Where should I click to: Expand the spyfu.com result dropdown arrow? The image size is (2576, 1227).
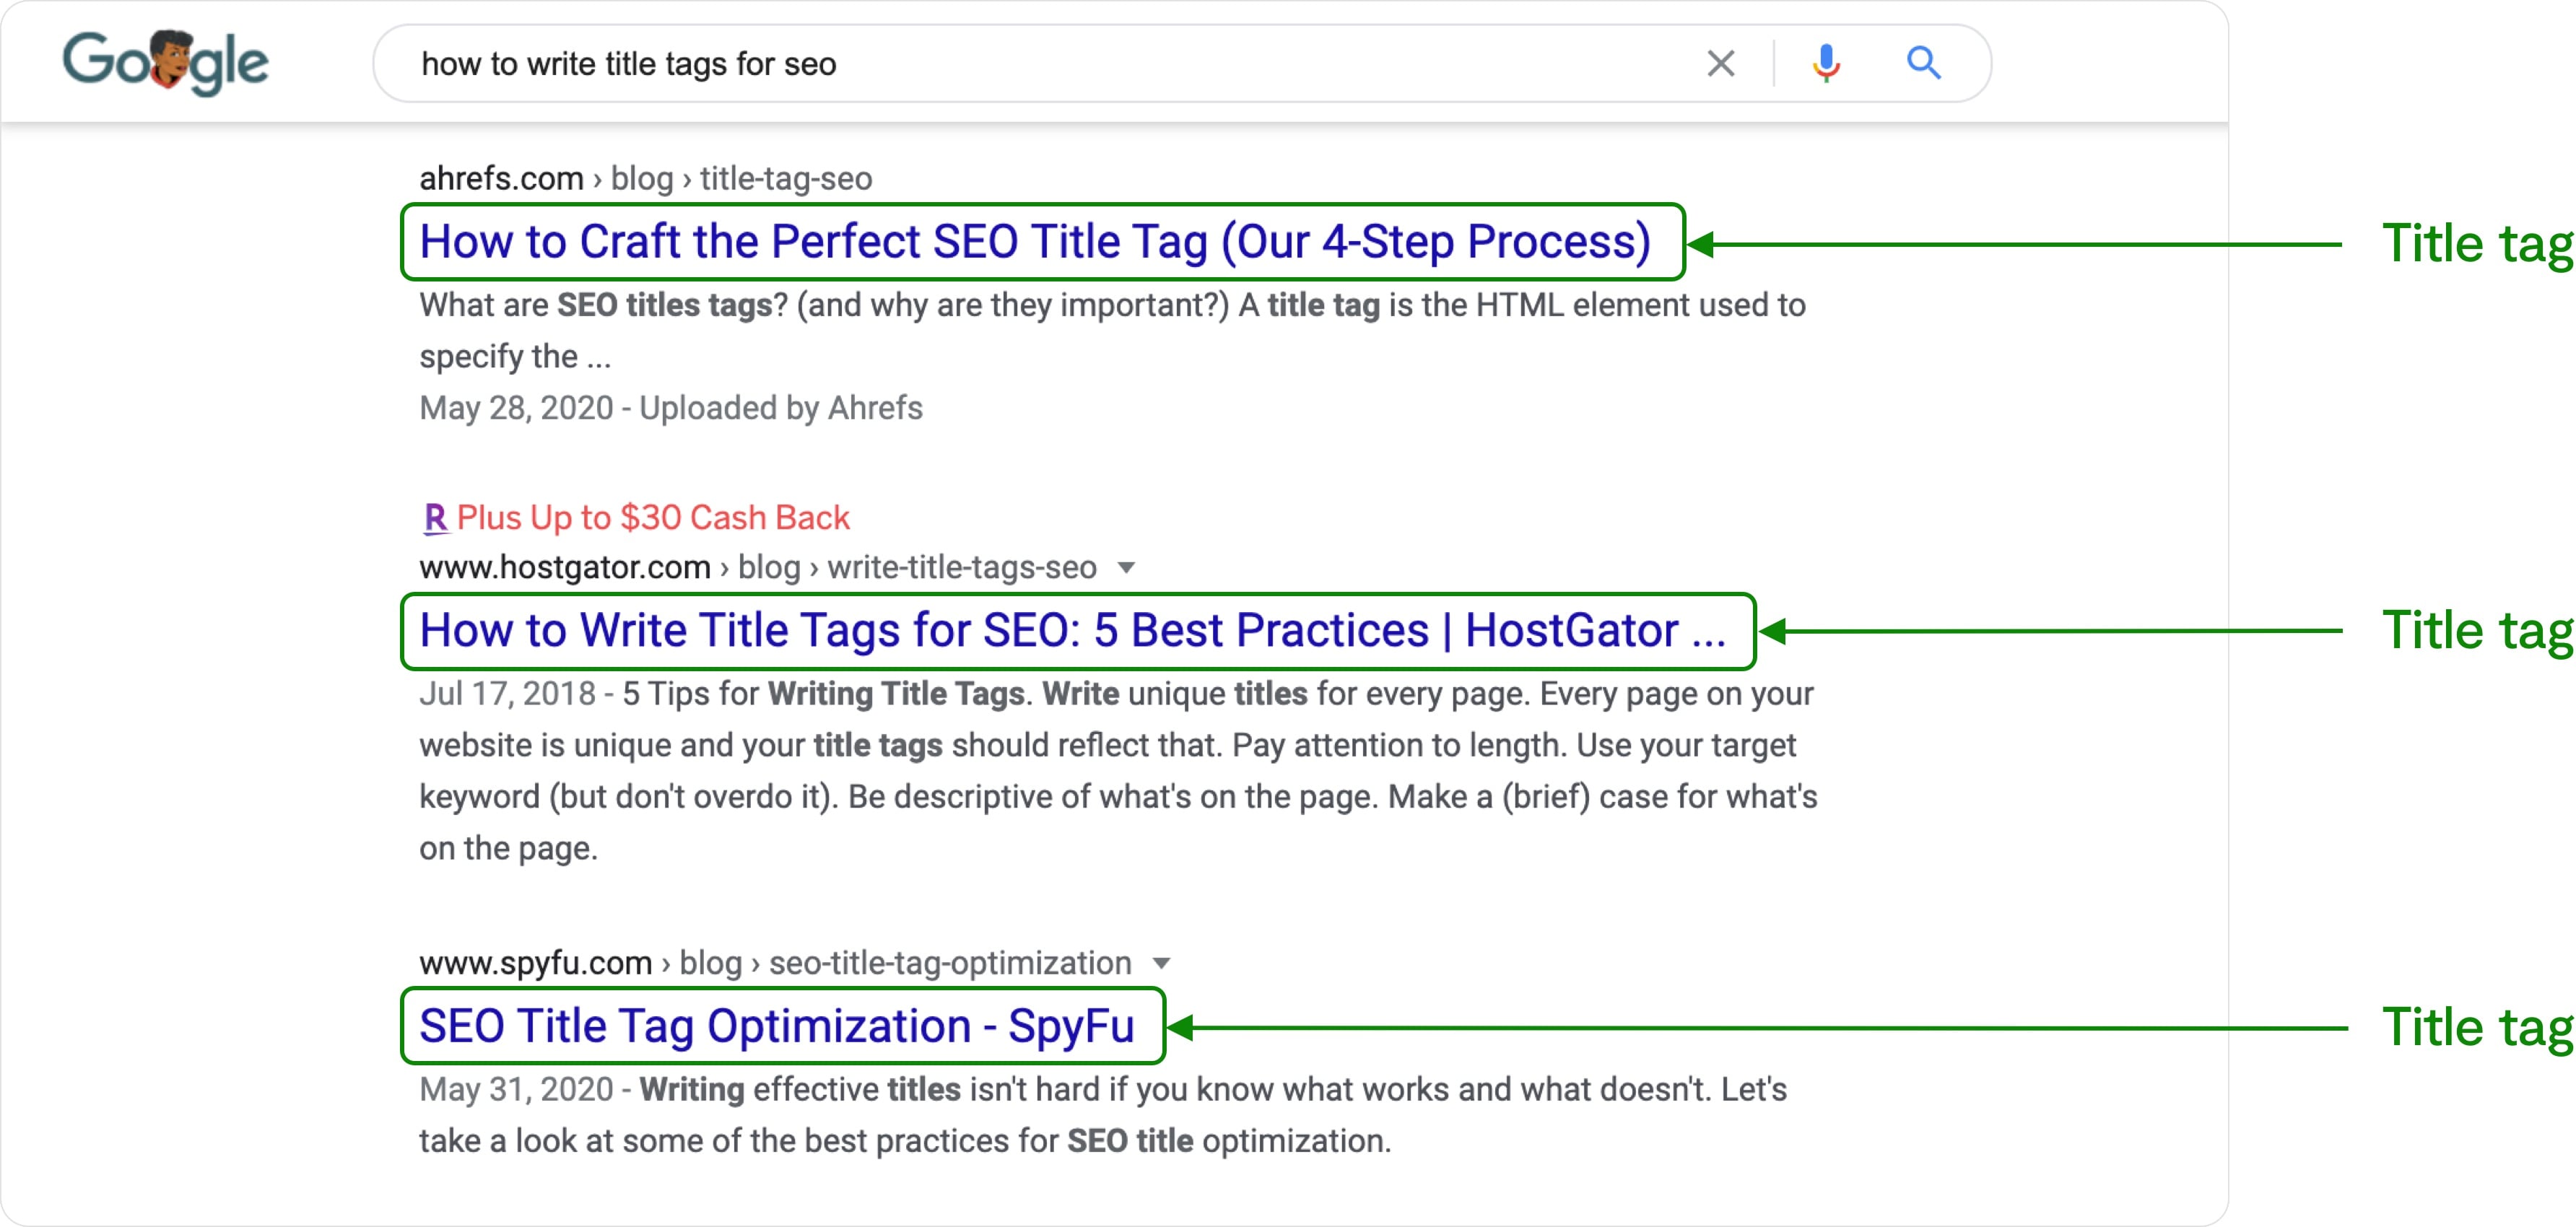pos(1161,964)
